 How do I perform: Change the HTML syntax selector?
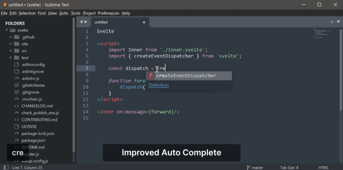324,168
